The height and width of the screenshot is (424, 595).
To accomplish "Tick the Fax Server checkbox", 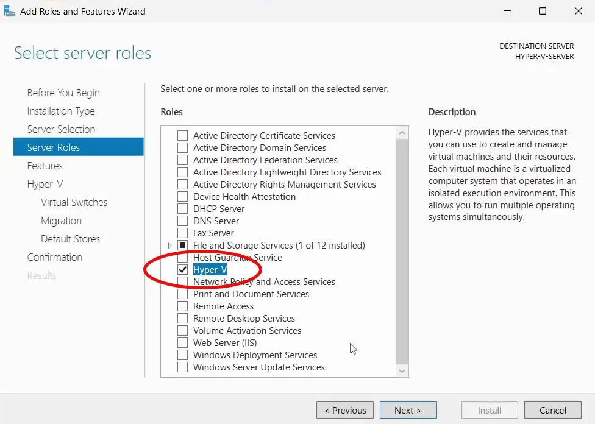I will (x=182, y=233).
